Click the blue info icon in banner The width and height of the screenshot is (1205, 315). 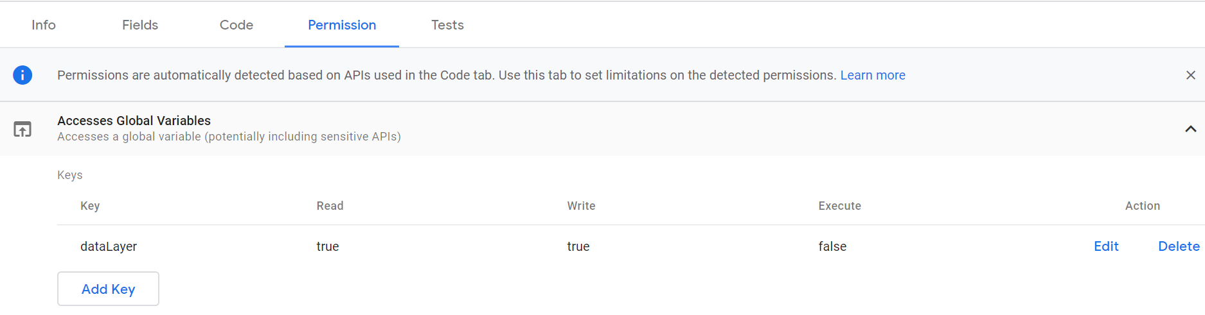coord(22,75)
